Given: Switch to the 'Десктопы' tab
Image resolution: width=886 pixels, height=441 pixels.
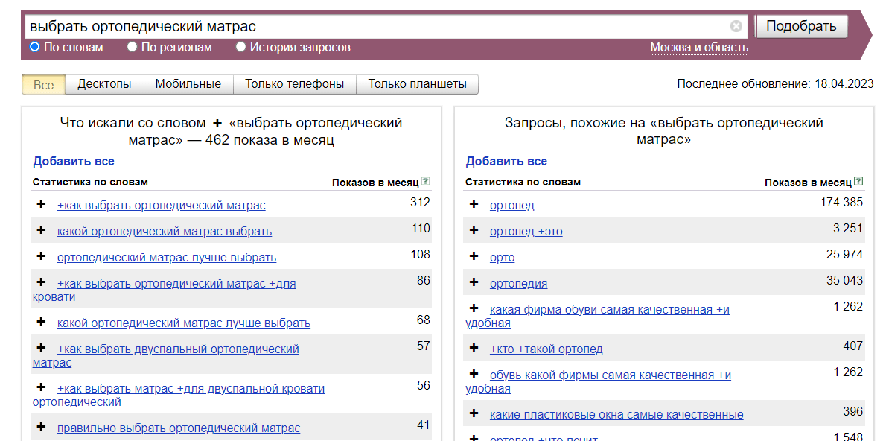Looking at the screenshot, I should (x=104, y=84).
